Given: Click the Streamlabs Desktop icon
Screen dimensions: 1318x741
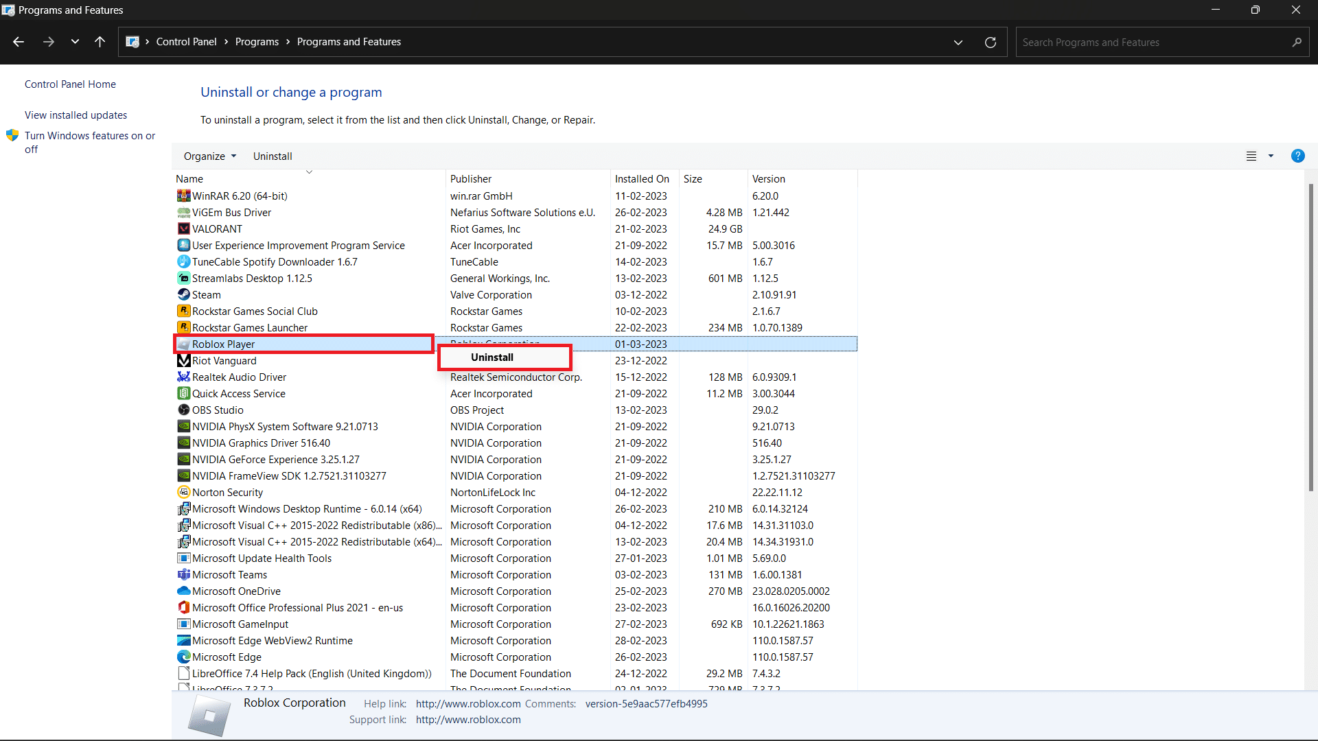Looking at the screenshot, I should pos(183,279).
